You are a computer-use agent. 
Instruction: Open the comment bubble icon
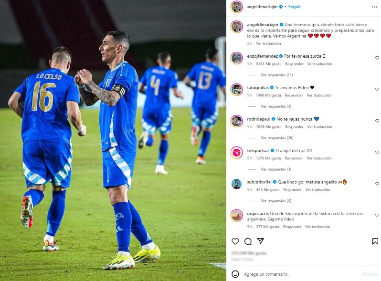pos(248,241)
